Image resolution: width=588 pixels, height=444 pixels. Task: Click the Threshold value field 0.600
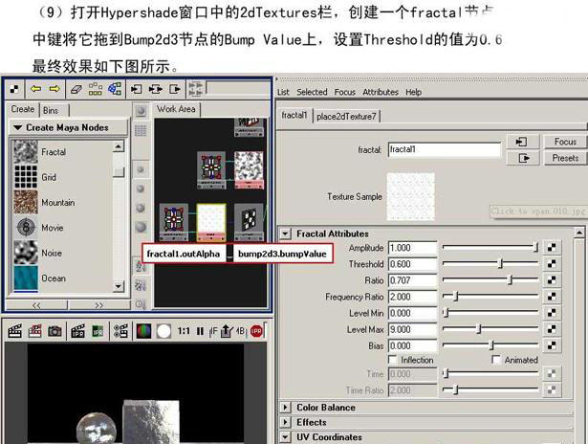coord(412,264)
